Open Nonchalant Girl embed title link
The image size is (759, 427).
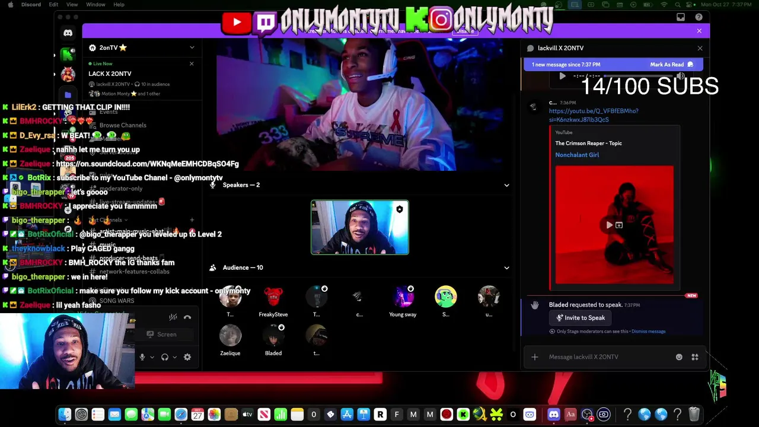coord(577,155)
